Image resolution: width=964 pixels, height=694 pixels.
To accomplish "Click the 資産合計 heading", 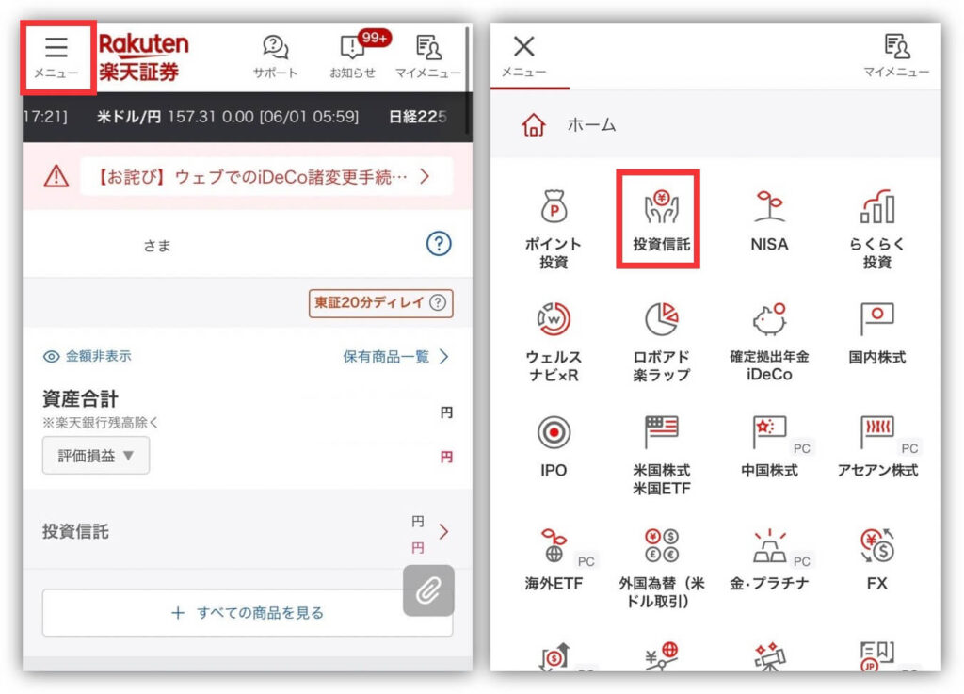I will click(81, 399).
